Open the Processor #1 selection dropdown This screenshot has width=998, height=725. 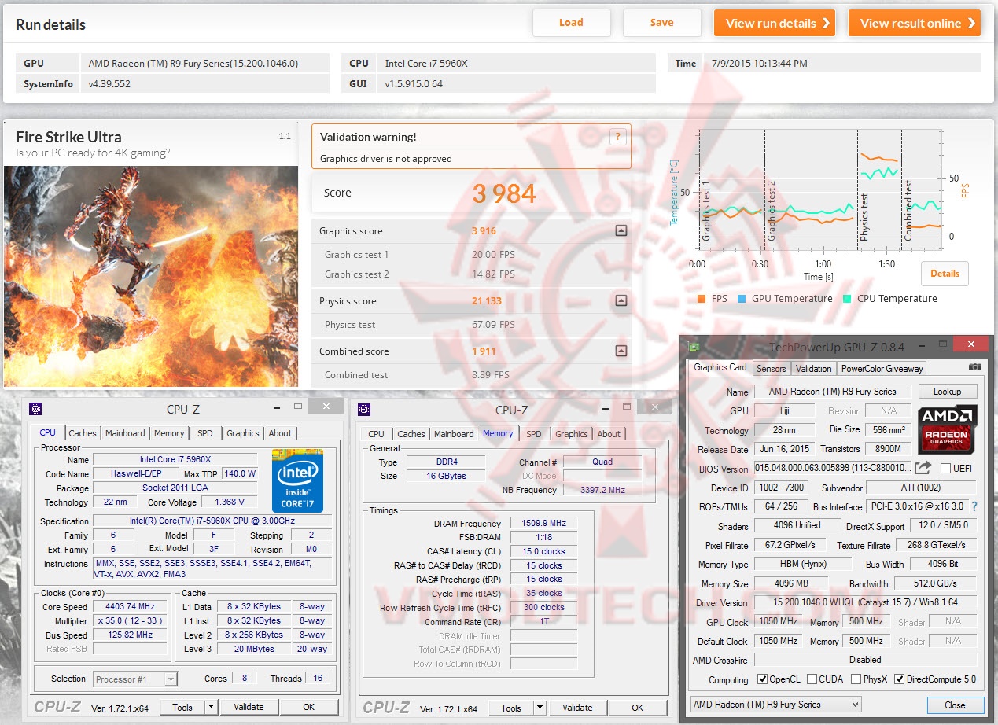tap(135, 679)
